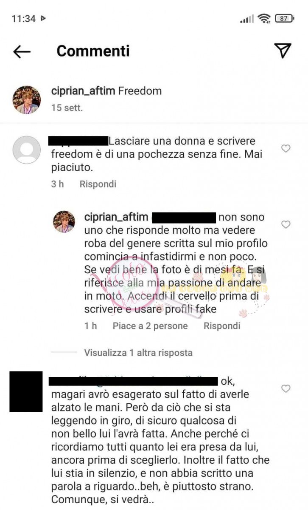Viewport: 308px width, 510px height.
Task: Tap the signal strength bars icon
Action: click(x=247, y=19)
